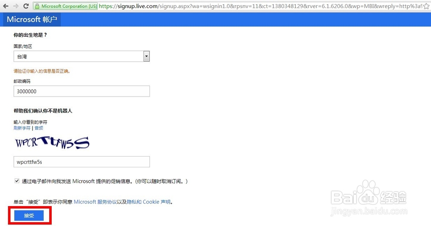431x226 pixels.
Task: Open the Microsoft 帐户 header logo
Action: [x=32, y=19]
